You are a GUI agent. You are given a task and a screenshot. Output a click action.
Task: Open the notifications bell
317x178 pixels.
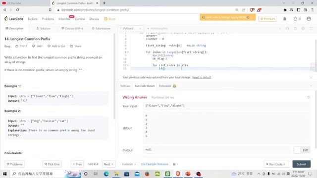click(x=285, y=19)
